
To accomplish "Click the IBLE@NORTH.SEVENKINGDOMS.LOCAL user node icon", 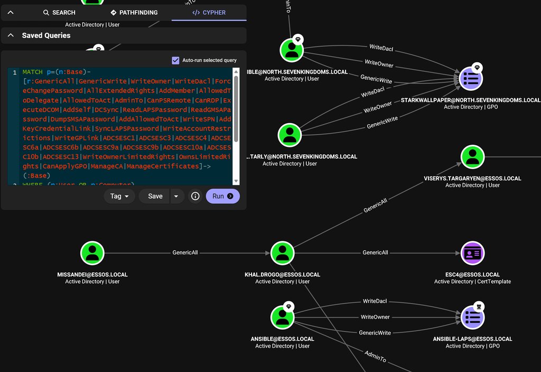I will click(292, 50).
